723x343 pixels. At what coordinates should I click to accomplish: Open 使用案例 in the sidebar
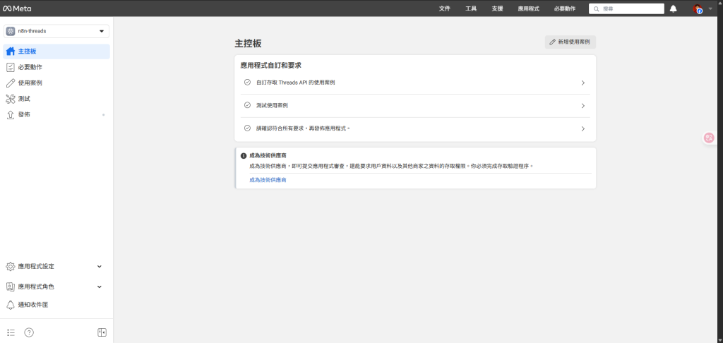click(x=56, y=83)
